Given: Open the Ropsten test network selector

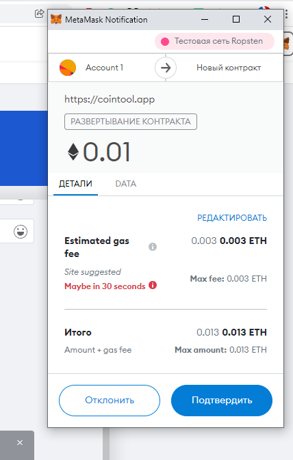Looking at the screenshot, I should click(x=214, y=42).
